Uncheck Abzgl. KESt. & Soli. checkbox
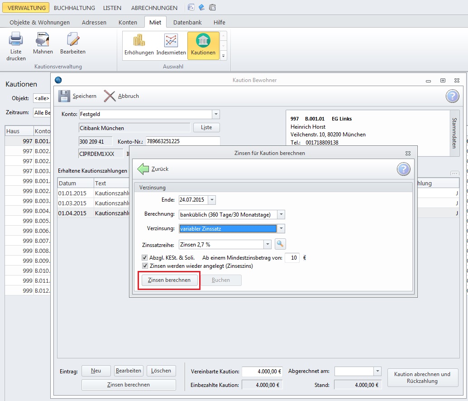Image resolution: width=468 pixels, height=401 pixels. click(145, 258)
